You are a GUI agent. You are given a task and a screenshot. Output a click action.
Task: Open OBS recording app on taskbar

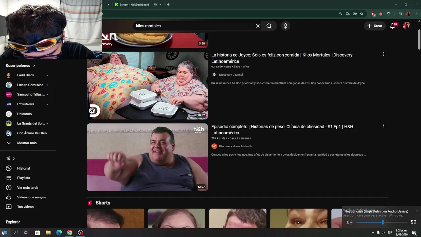tap(81, 233)
